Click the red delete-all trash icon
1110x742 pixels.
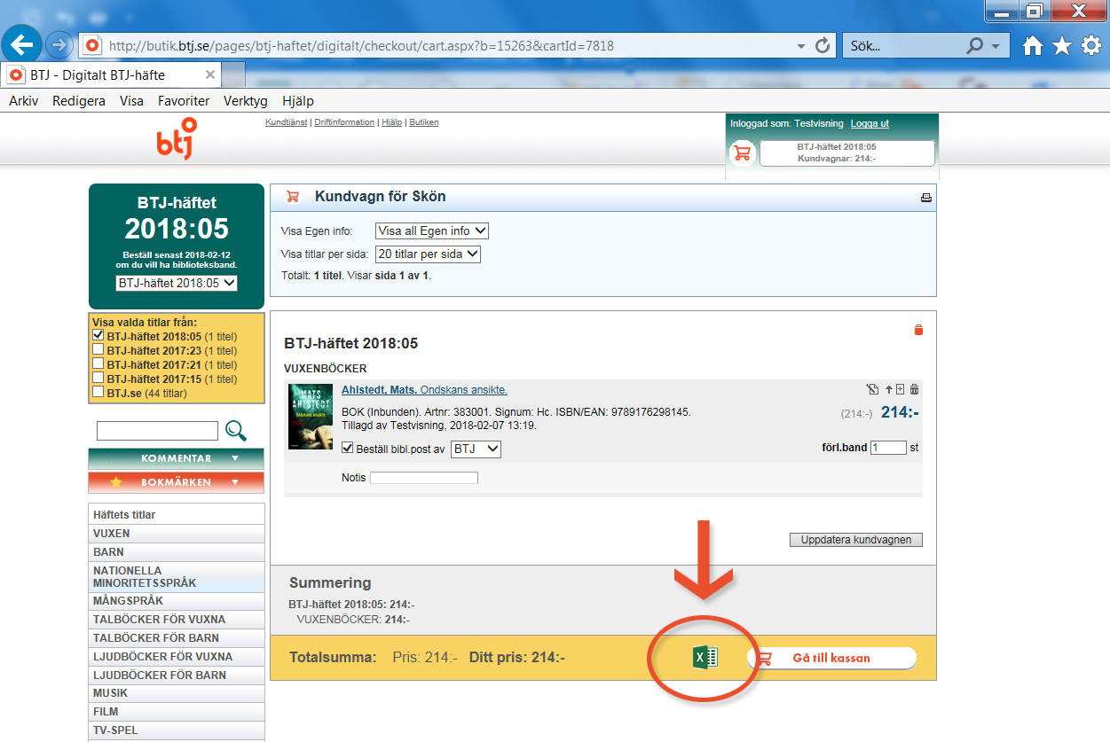click(918, 330)
